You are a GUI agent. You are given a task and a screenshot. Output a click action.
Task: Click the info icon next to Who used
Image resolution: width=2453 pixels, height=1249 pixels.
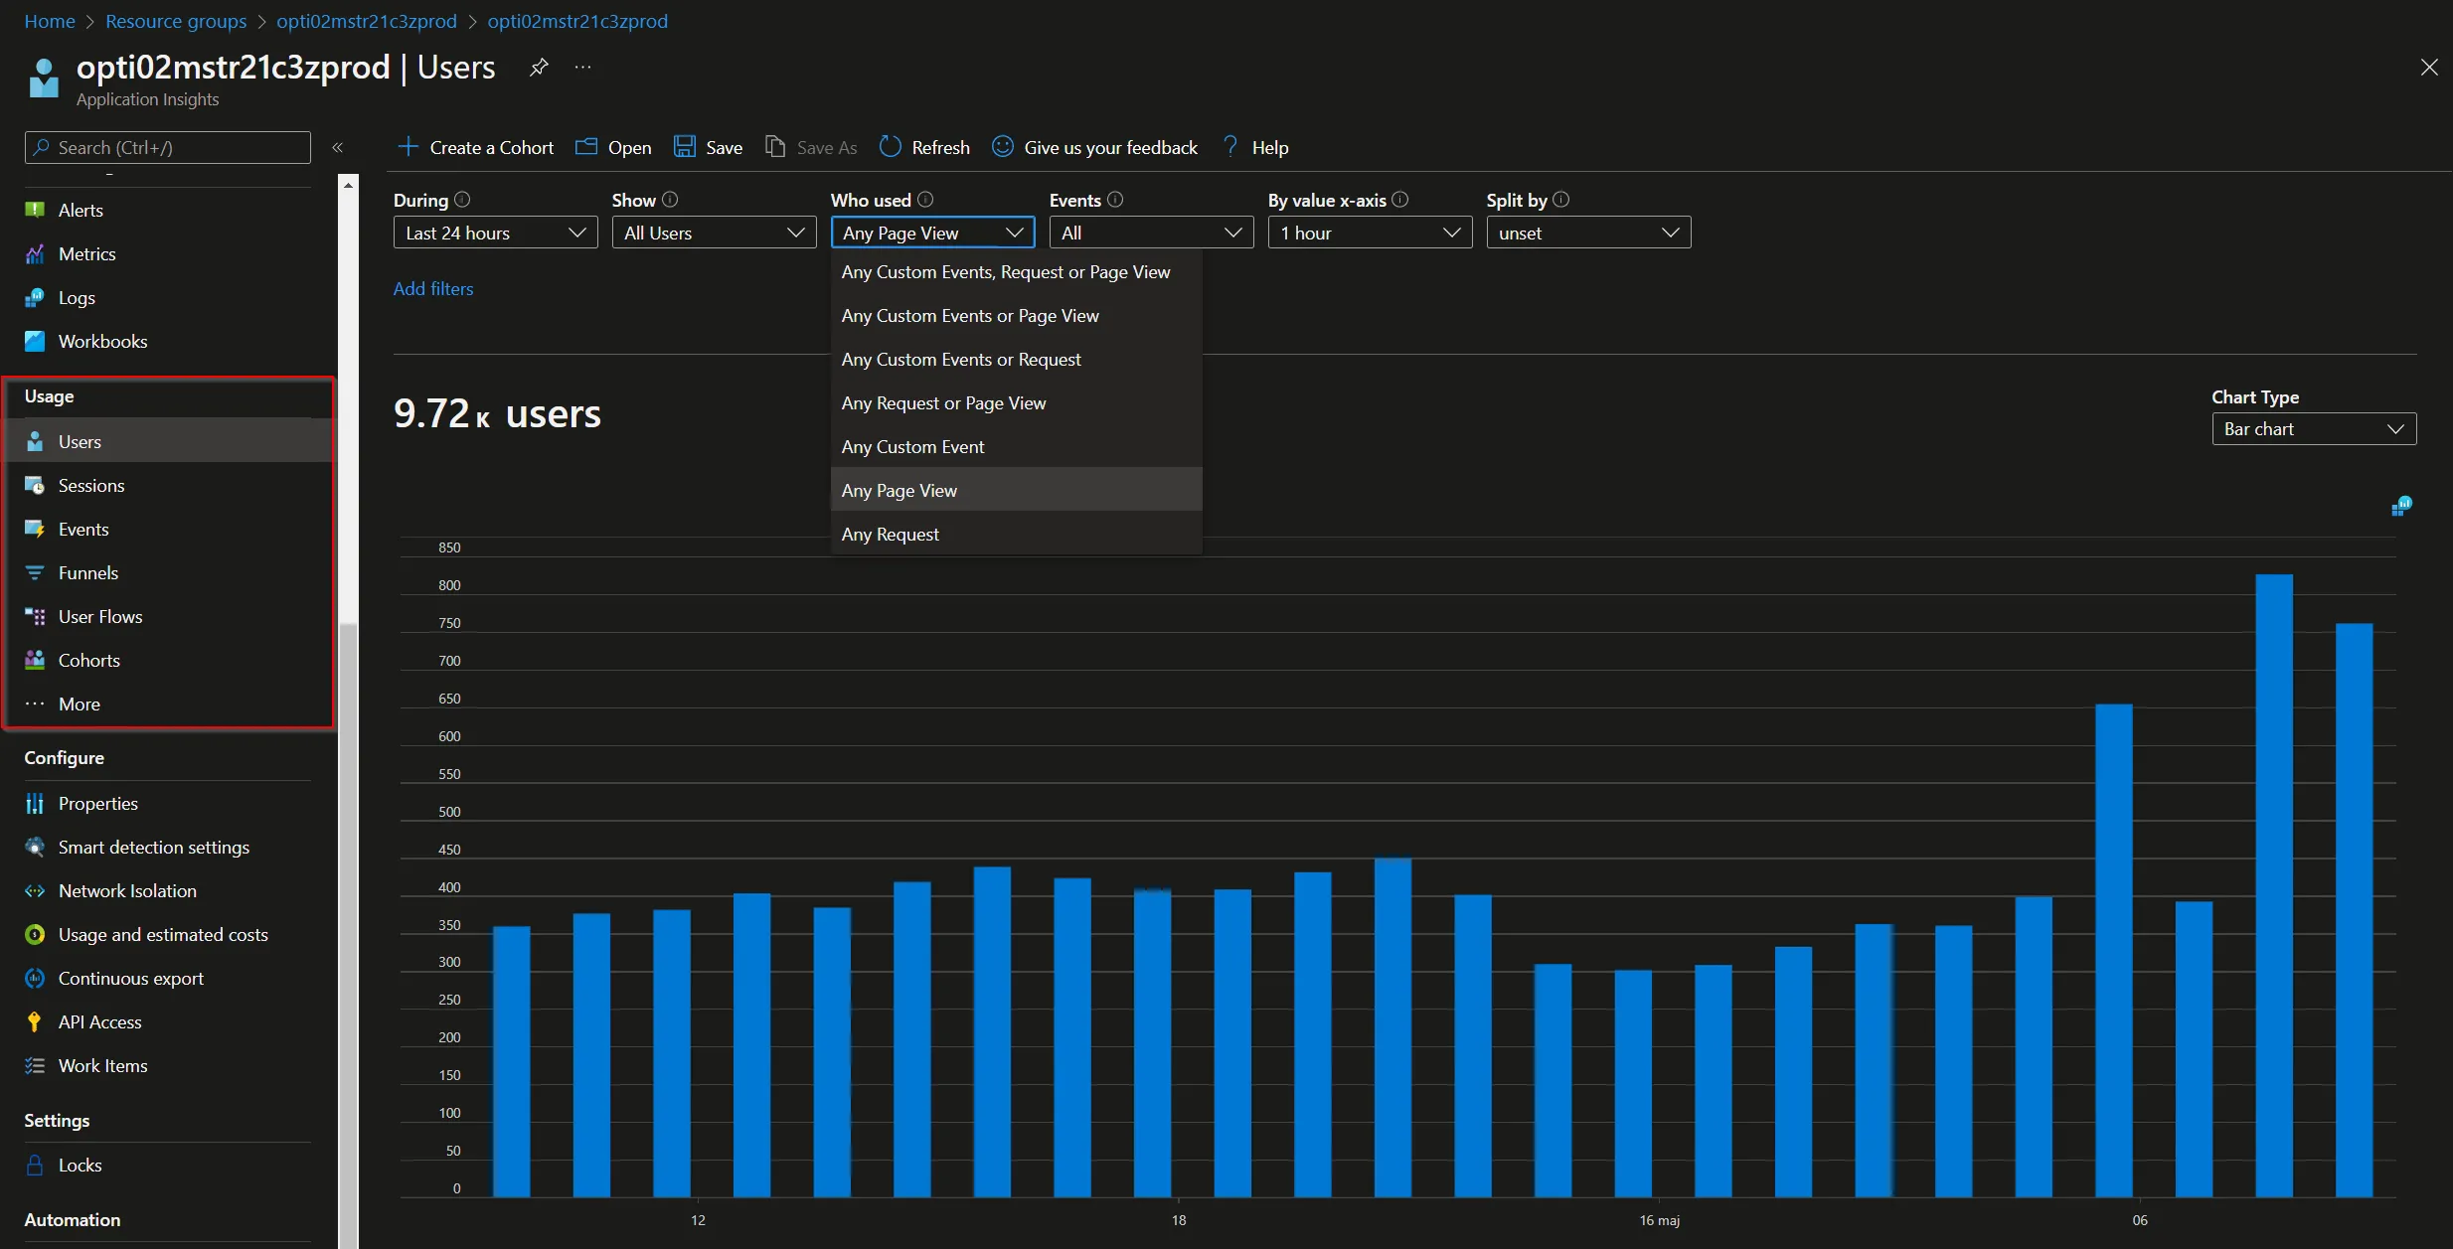tap(925, 200)
